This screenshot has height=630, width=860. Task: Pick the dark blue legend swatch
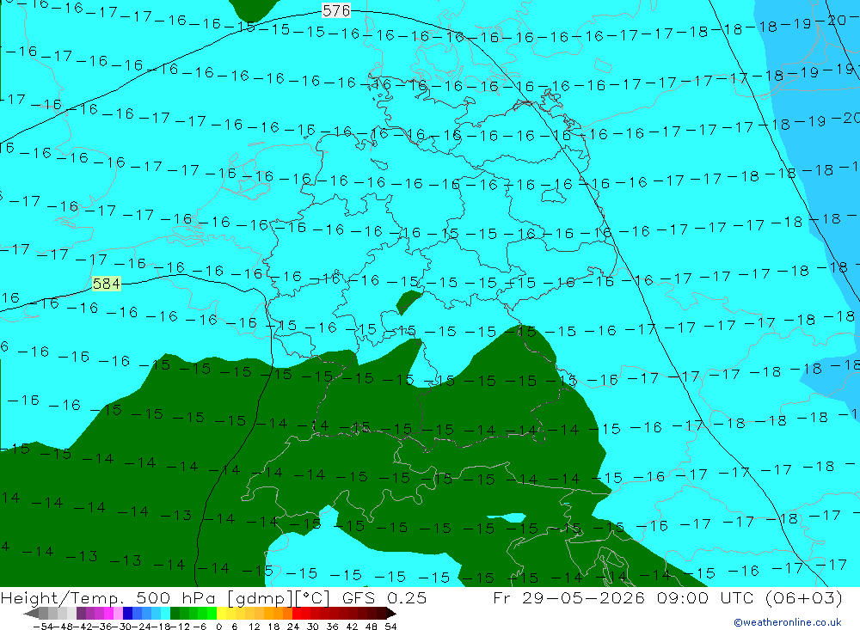[x=127, y=613]
